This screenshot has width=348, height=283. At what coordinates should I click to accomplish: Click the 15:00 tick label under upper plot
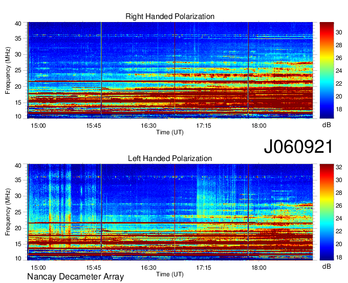click(x=38, y=126)
